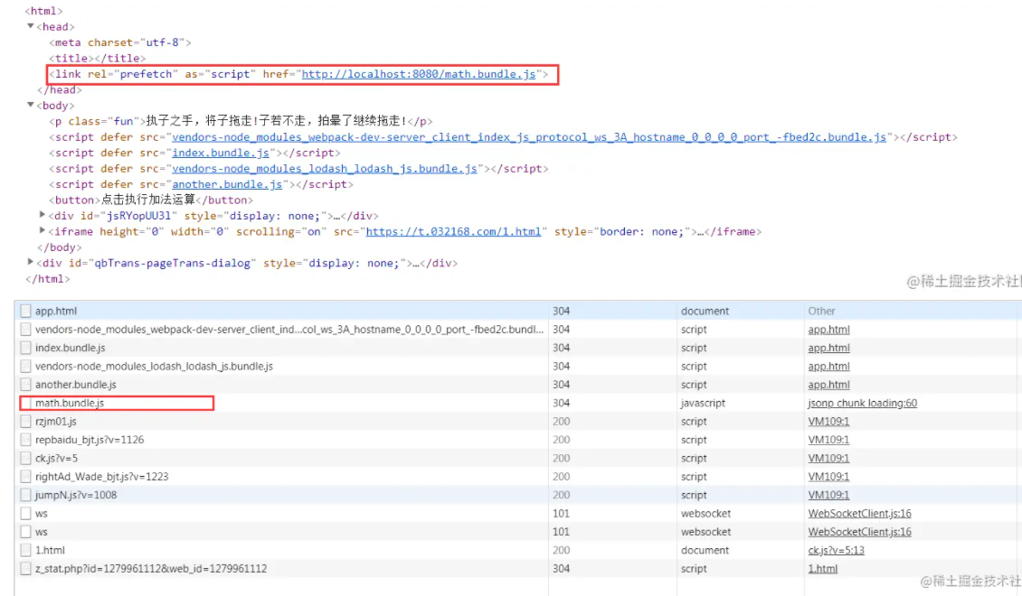Image resolution: width=1022 pixels, height=596 pixels.
Task: Select the rightAd_Wade_bjt.js network request
Action: click(x=517, y=476)
